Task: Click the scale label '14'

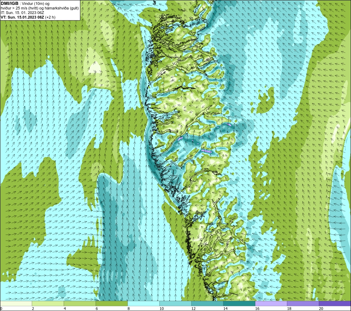Action: (x=225, y=309)
